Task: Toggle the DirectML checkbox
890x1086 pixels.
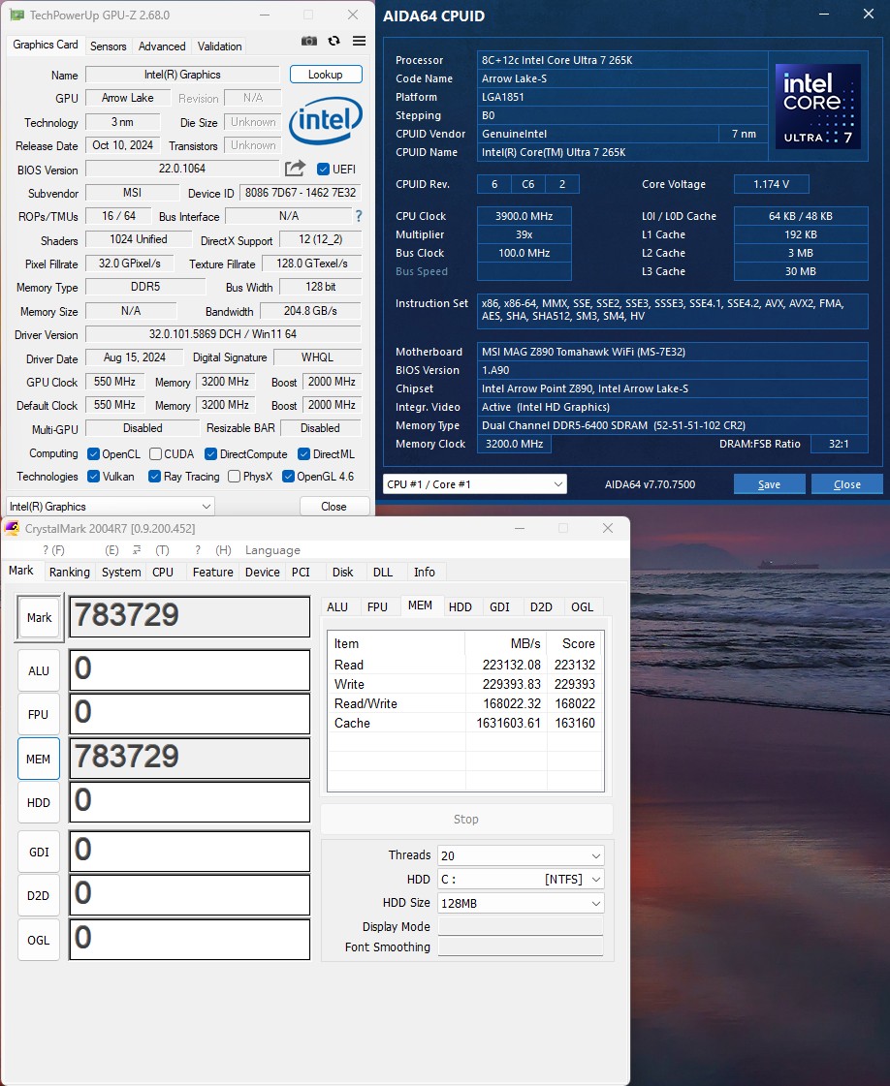Action: tap(303, 453)
